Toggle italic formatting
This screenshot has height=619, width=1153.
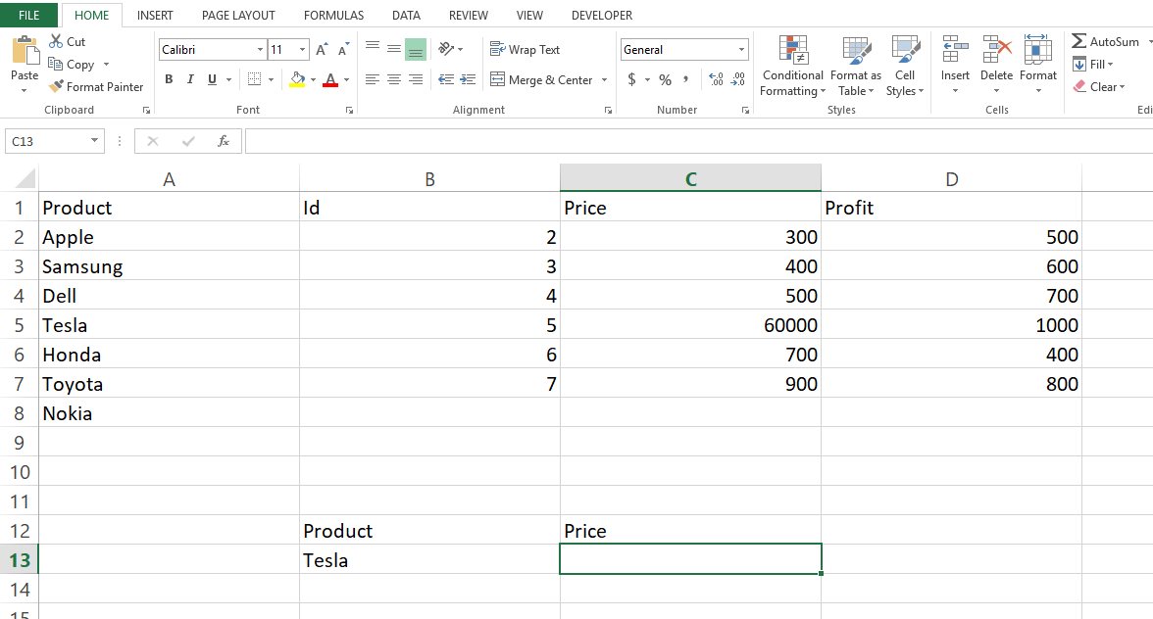(x=188, y=79)
